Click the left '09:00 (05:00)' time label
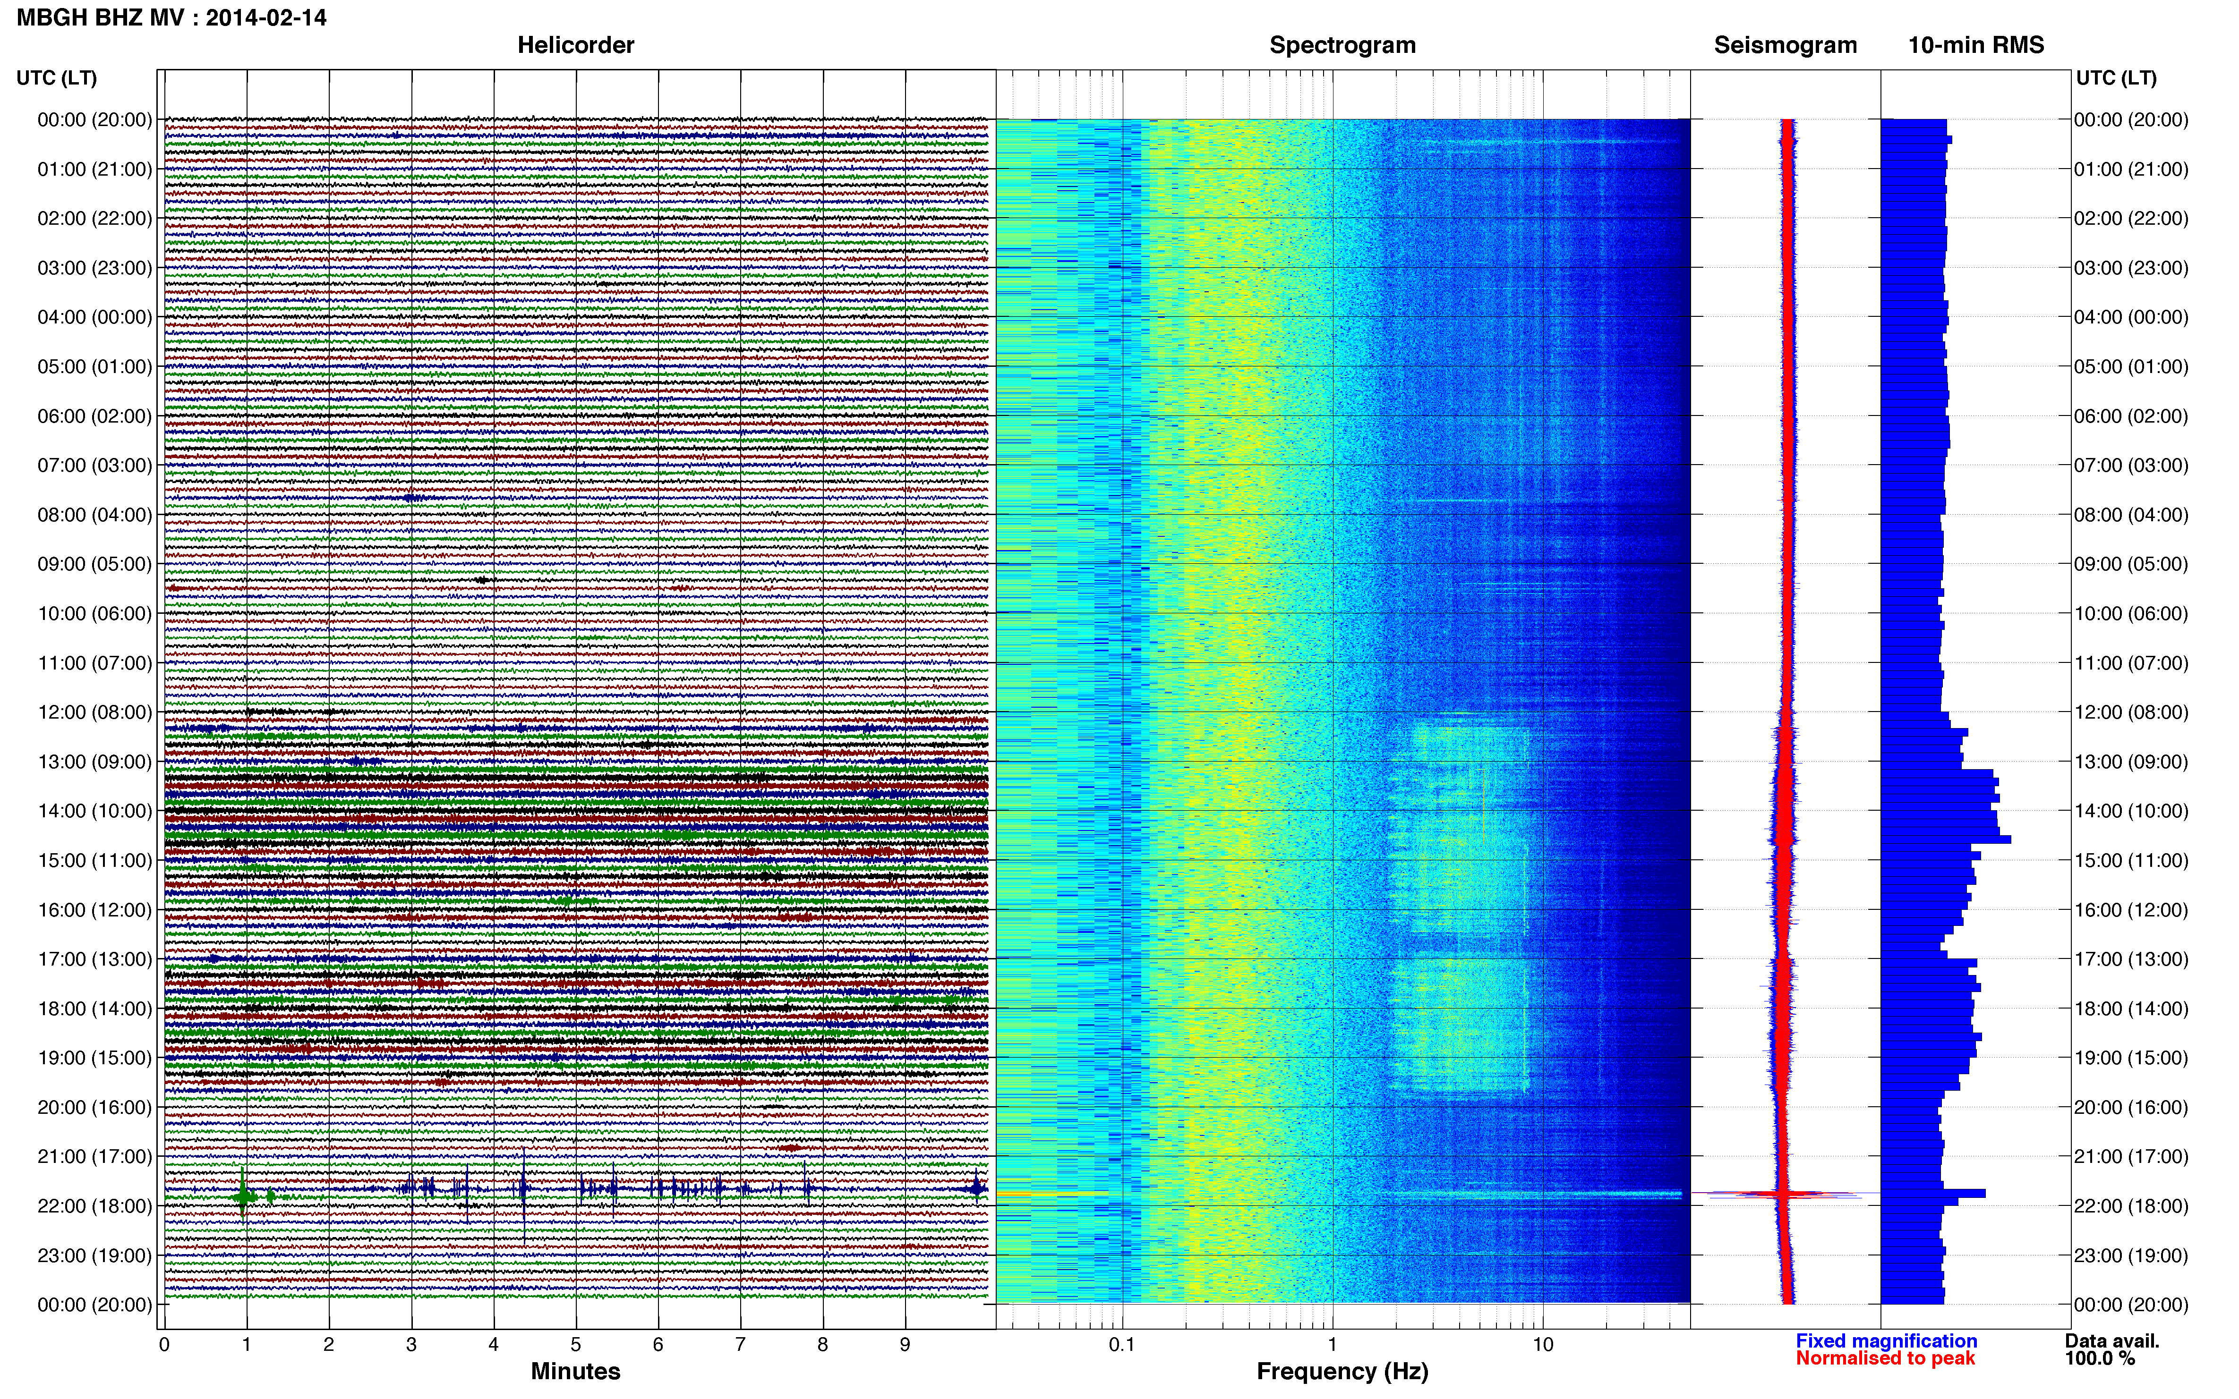This screenshot has width=2239, height=1399. click(94, 564)
